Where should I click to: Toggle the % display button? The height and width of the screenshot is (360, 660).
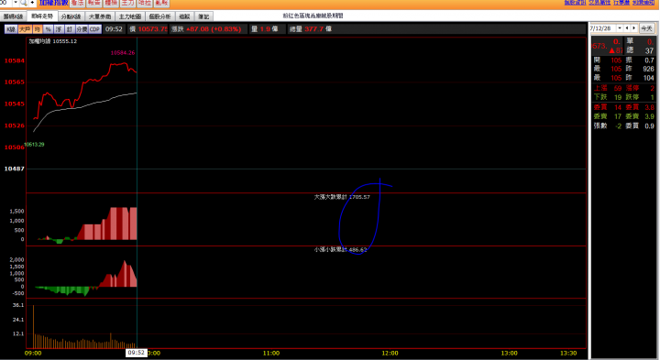coord(48,29)
